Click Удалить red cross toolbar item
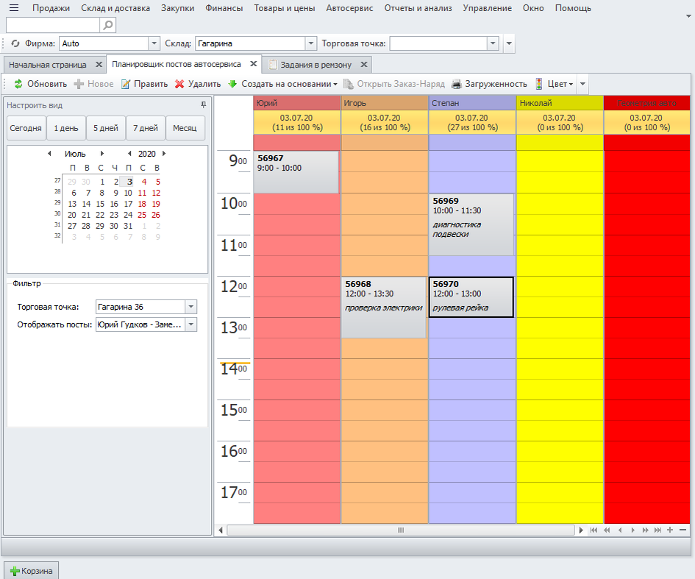695x579 pixels. 198,84
